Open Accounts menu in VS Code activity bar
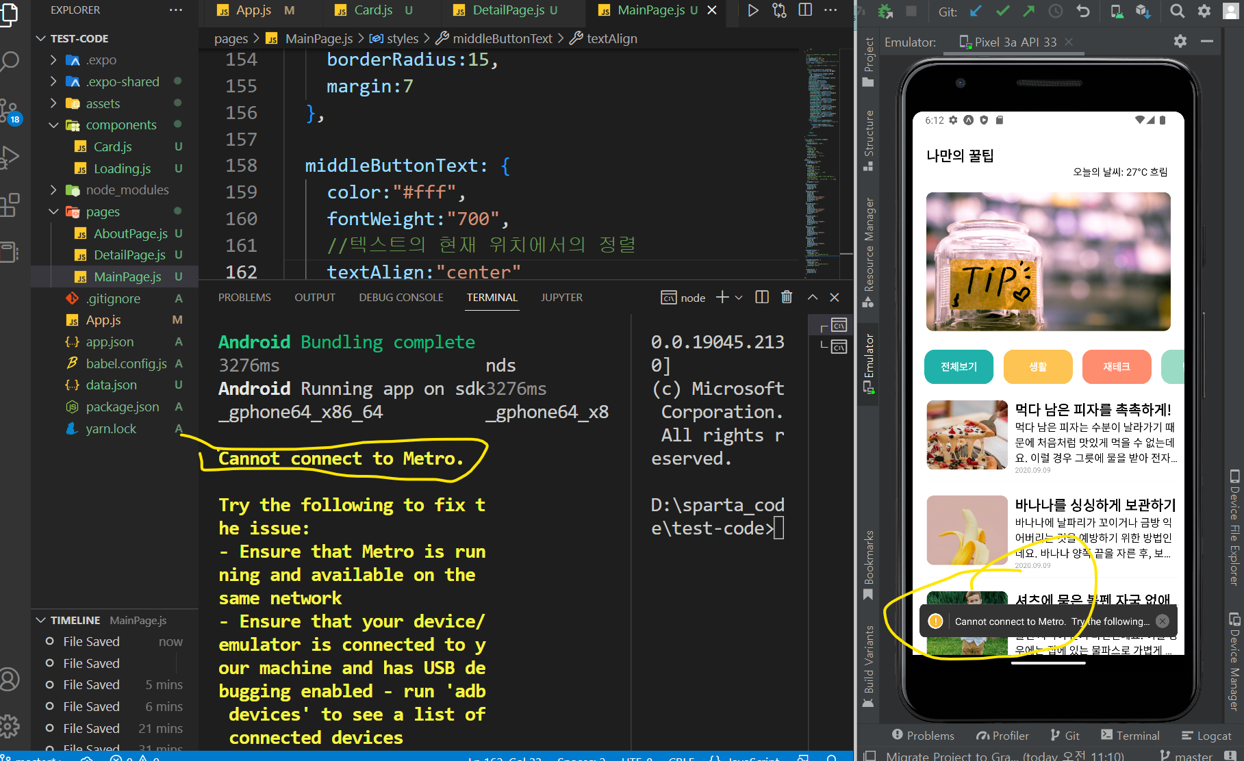This screenshot has width=1244, height=761. 10,680
